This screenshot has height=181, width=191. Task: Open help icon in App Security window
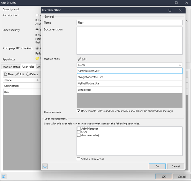[x=4, y=176]
